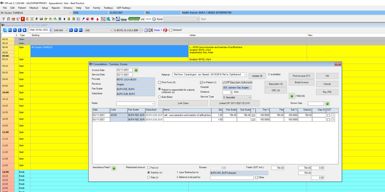Image resolution: width=385 pixels, height=192 pixels.
Task: Click the envelope mail toolbar icon
Action: (x=41, y=19)
